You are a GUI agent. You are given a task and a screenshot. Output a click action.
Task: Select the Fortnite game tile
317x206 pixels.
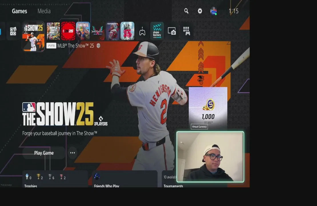point(83,31)
